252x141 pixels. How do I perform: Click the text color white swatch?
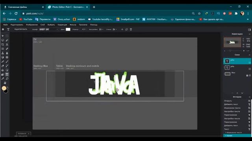68,29
